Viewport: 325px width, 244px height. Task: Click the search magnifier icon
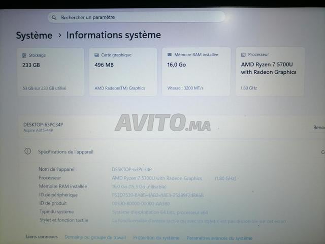(54, 18)
